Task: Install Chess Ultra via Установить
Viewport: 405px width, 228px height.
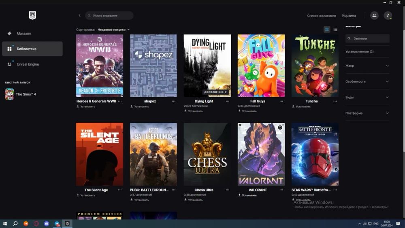Action: 194,200
